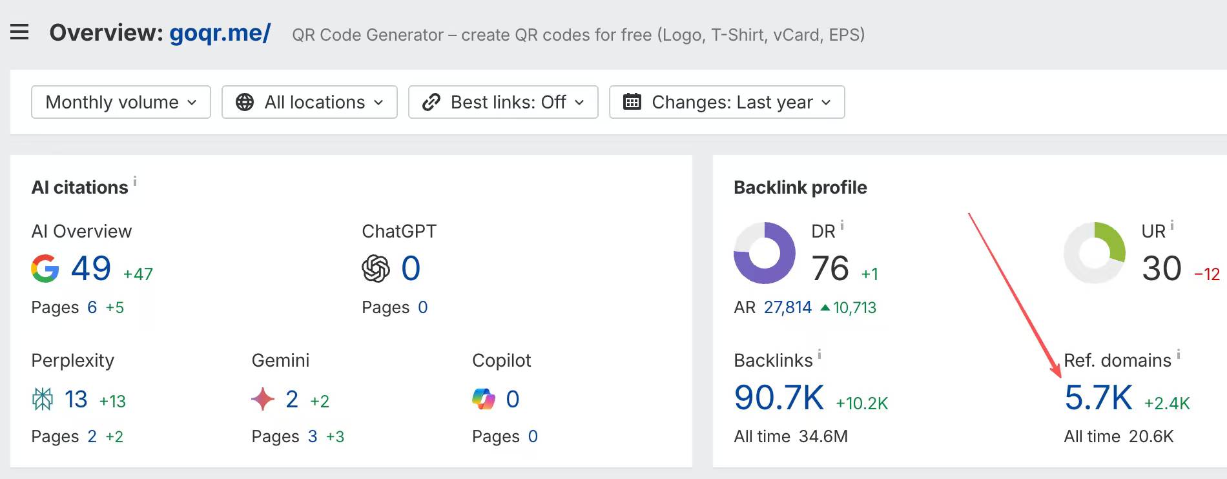
Task: Click the ChatGPT logo icon
Action: tap(376, 269)
